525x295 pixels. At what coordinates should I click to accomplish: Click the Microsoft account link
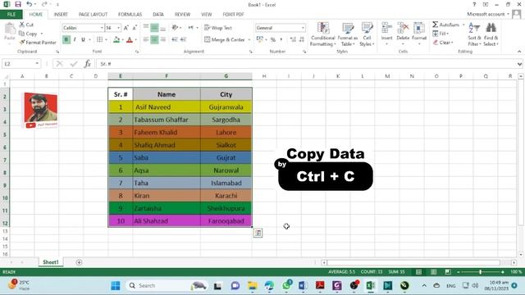tap(486, 14)
